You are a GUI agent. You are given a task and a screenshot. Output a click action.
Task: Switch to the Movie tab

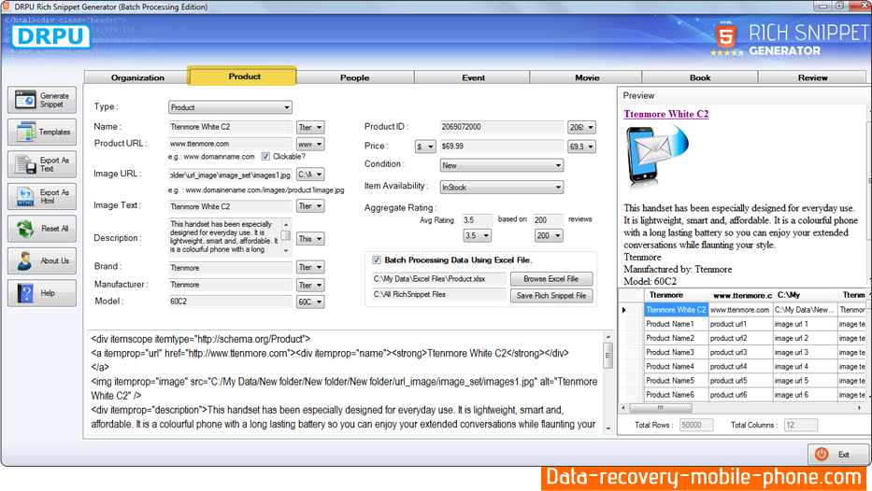(587, 77)
